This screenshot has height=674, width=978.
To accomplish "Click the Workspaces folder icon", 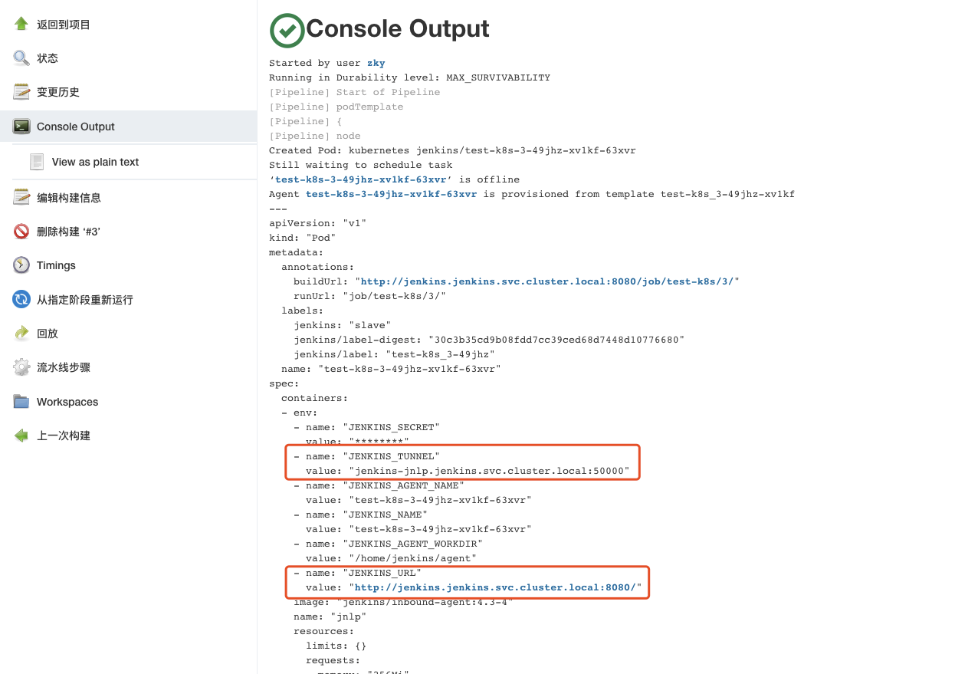I will (21, 402).
